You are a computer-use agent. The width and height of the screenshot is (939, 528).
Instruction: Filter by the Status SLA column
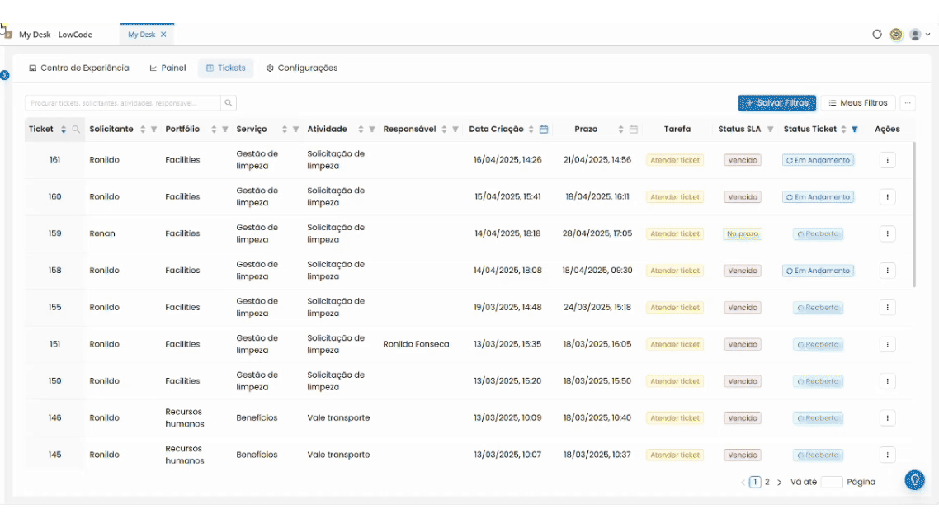tap(770, 130)
